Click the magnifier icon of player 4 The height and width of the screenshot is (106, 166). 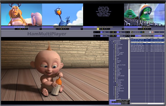(x=150, y=29)
